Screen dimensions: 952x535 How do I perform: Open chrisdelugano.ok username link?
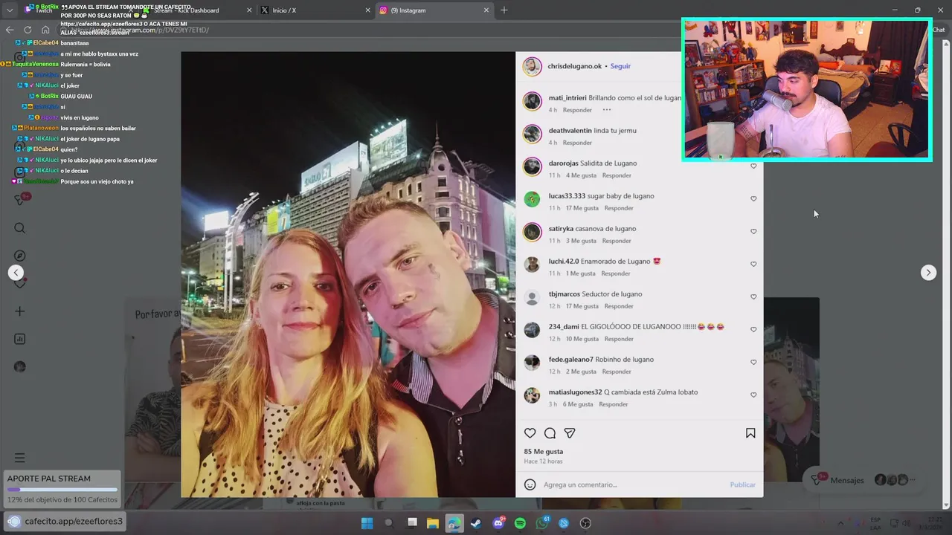575,66
